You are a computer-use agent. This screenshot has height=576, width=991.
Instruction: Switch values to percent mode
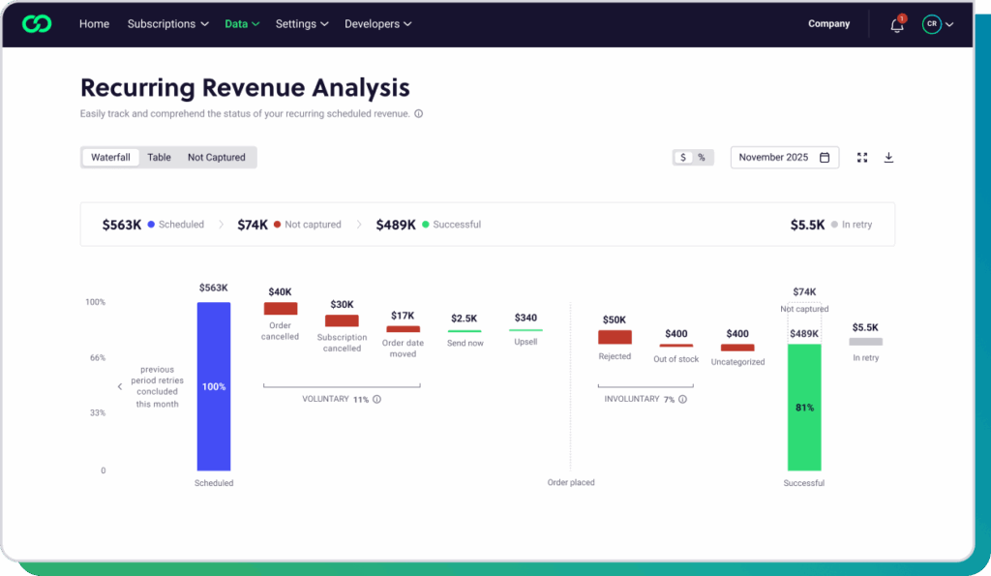coord(702,158)
